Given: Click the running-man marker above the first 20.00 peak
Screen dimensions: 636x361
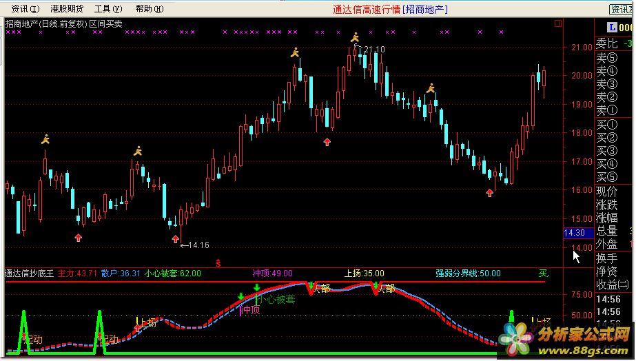Looking at the screenshot, I should click(x=295, y=52).
